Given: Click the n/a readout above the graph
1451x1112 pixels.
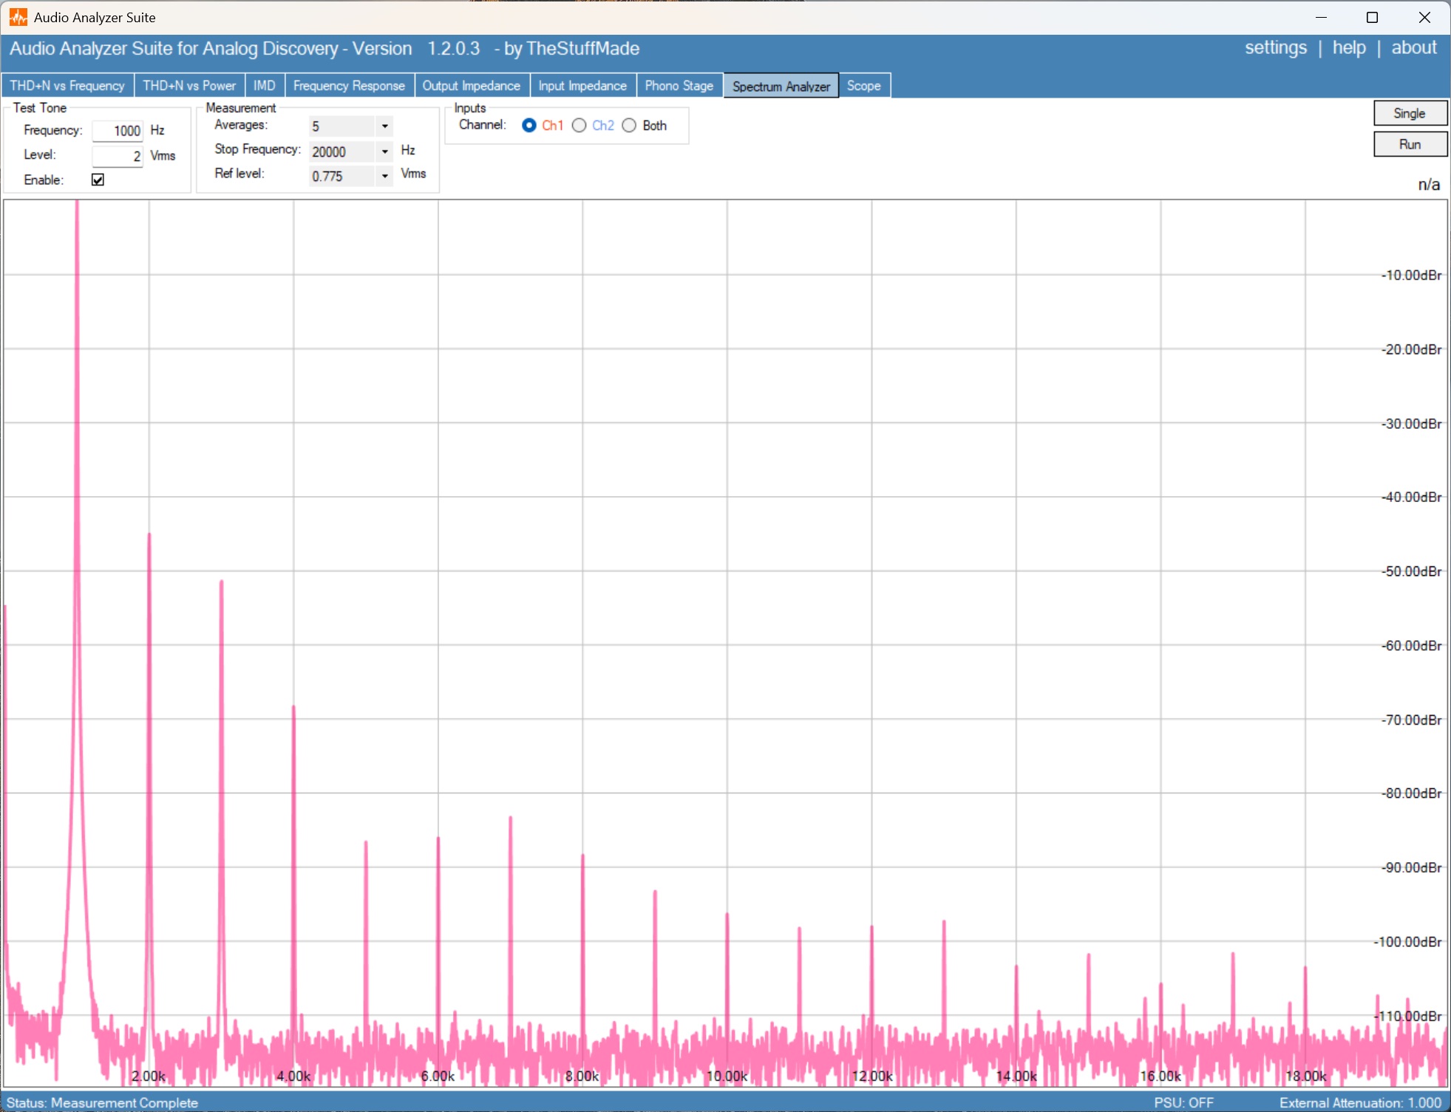Looking at the screenshot, I should tap(1429, 184).
